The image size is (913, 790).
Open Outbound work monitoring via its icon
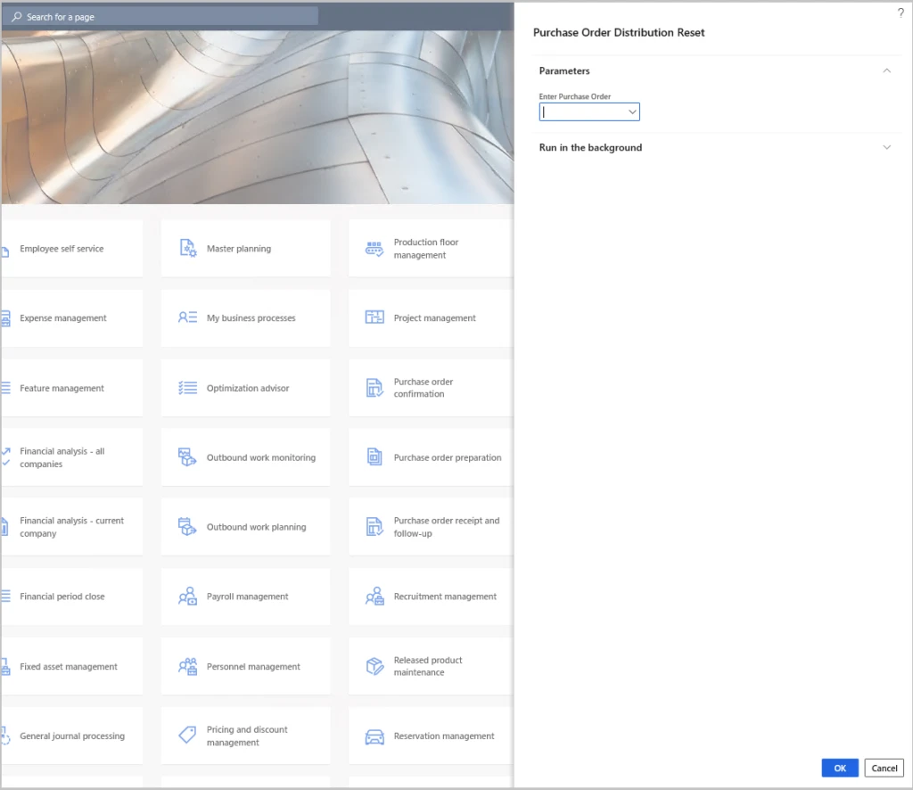point(187,457)
